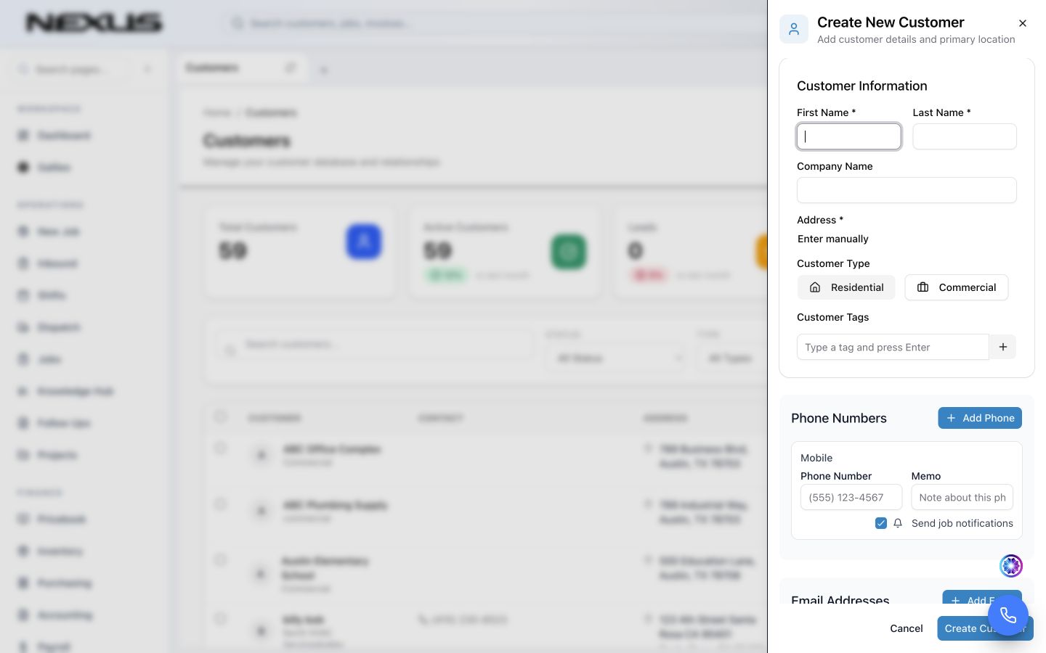The height and width of the screenshot is (653, 1046).
Task: Click the Last Name input field
Action: click(964, 136)
